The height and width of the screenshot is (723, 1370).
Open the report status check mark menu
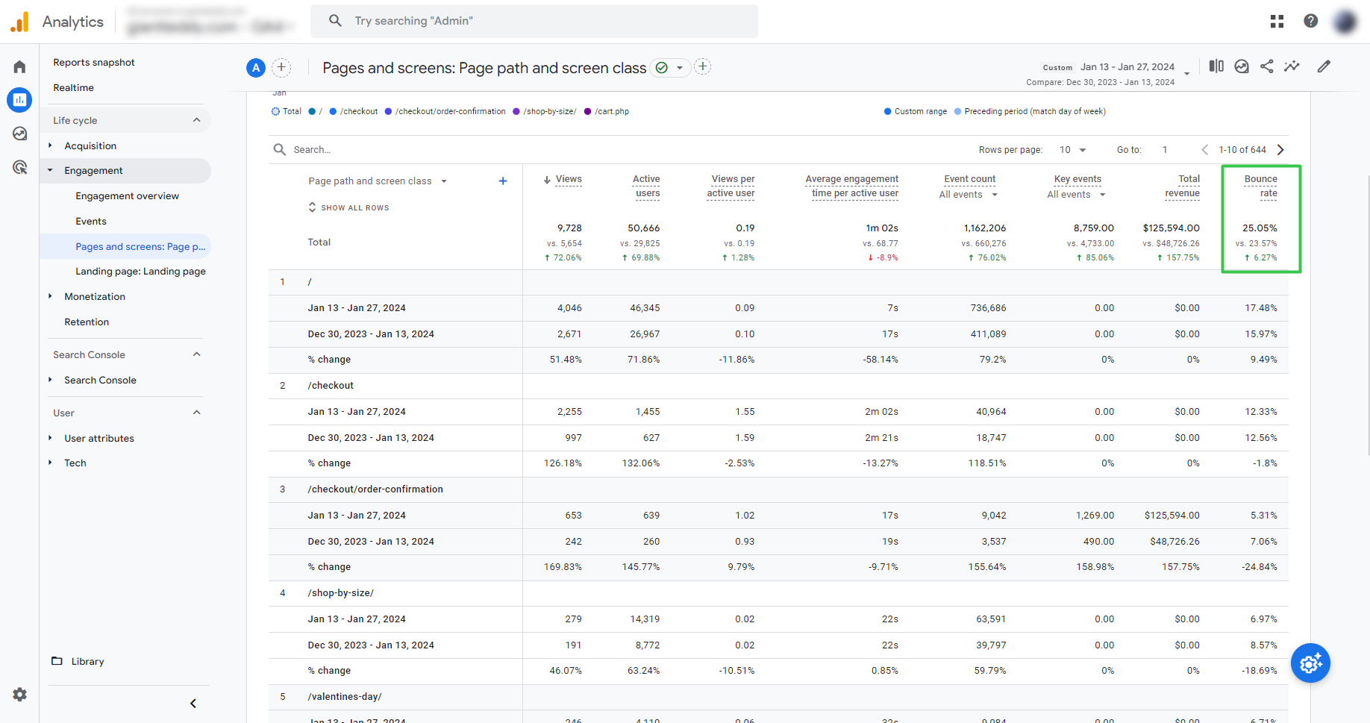669,68
